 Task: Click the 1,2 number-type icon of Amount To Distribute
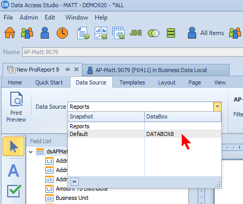pyautogui.click(x=49, y=189)
